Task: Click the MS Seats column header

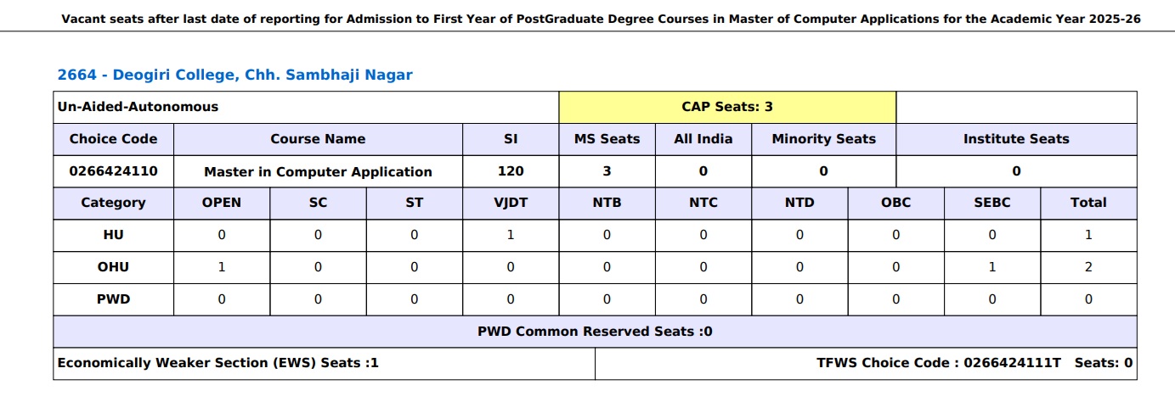Action: click(607, 139)
